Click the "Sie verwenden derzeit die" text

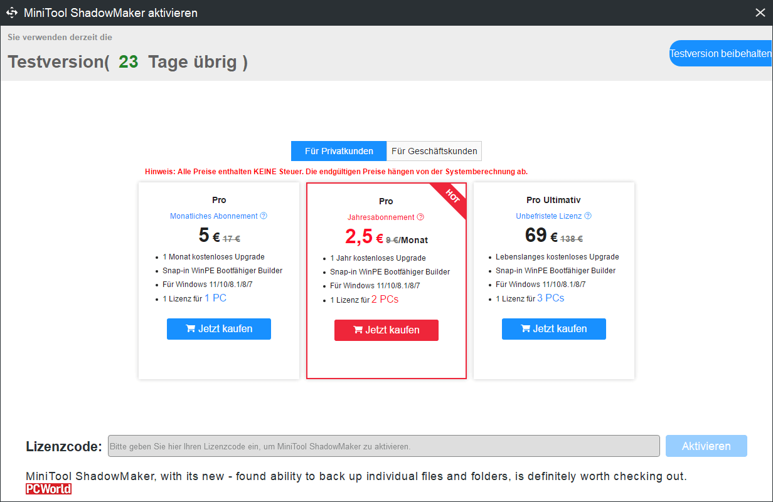(60, 37)
